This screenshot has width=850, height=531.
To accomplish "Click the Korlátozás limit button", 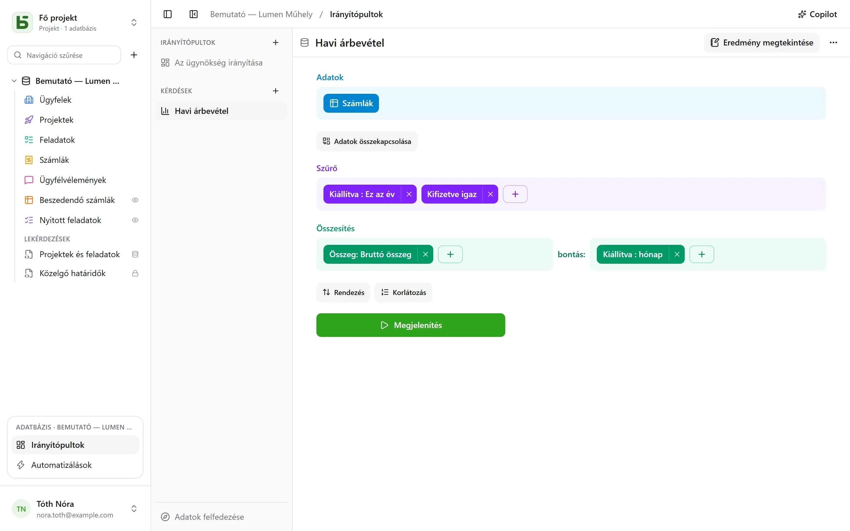I will coord(403,292).
